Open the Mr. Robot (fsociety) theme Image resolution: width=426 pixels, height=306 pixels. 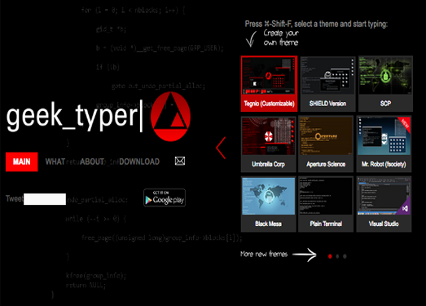click(x=384, y=144)
